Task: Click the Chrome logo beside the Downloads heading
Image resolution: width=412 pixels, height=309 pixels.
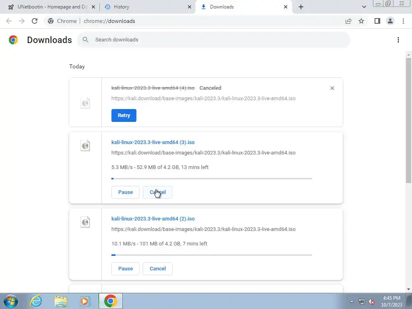Action: click(13, 40)
